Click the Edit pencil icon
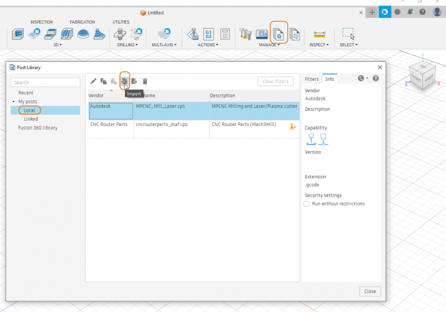Viewport: 446px width, 312px height. [x=93, y=81]
